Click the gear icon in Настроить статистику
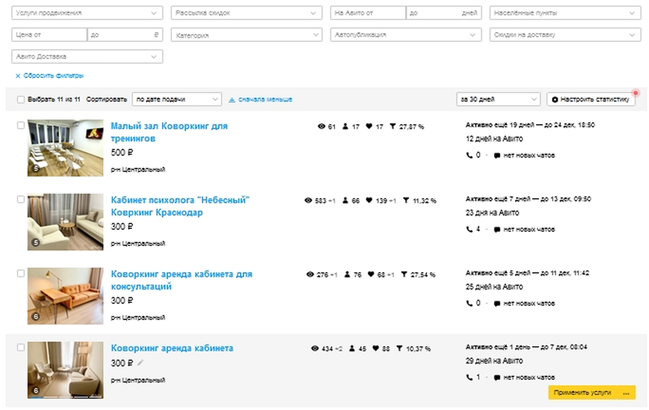Image resolution: width=649 pixels, height=410 pixels. pyautogui.click(x=555, y=100)
